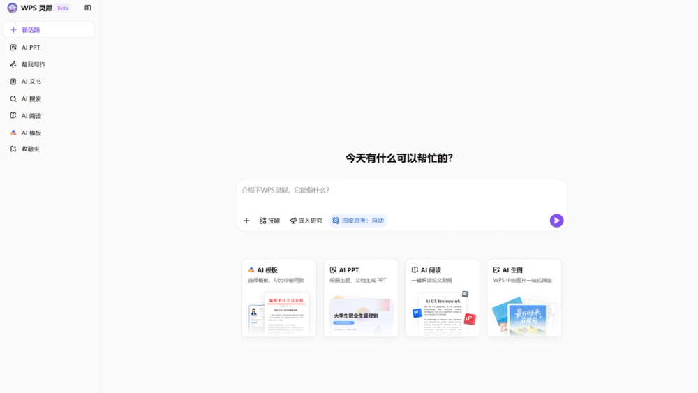This screenshot has height=393, width=698.
Task: Open the AI 模板 card
Action: point(279,298)
